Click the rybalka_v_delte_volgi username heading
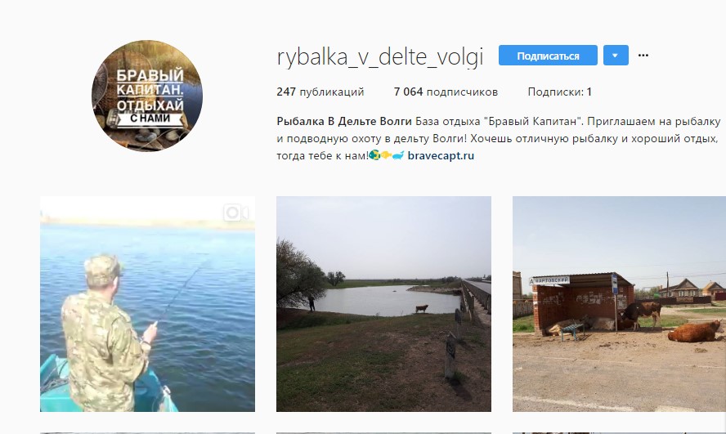 point(380,56)
